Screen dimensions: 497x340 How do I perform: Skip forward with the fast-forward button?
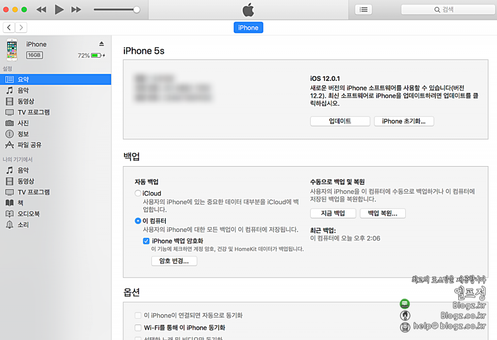click(76, 10)
